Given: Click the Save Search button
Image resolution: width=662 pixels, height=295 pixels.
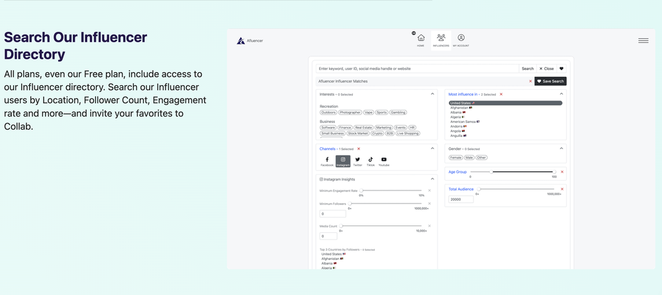Looking at the screenshot, I should [550, 81].
